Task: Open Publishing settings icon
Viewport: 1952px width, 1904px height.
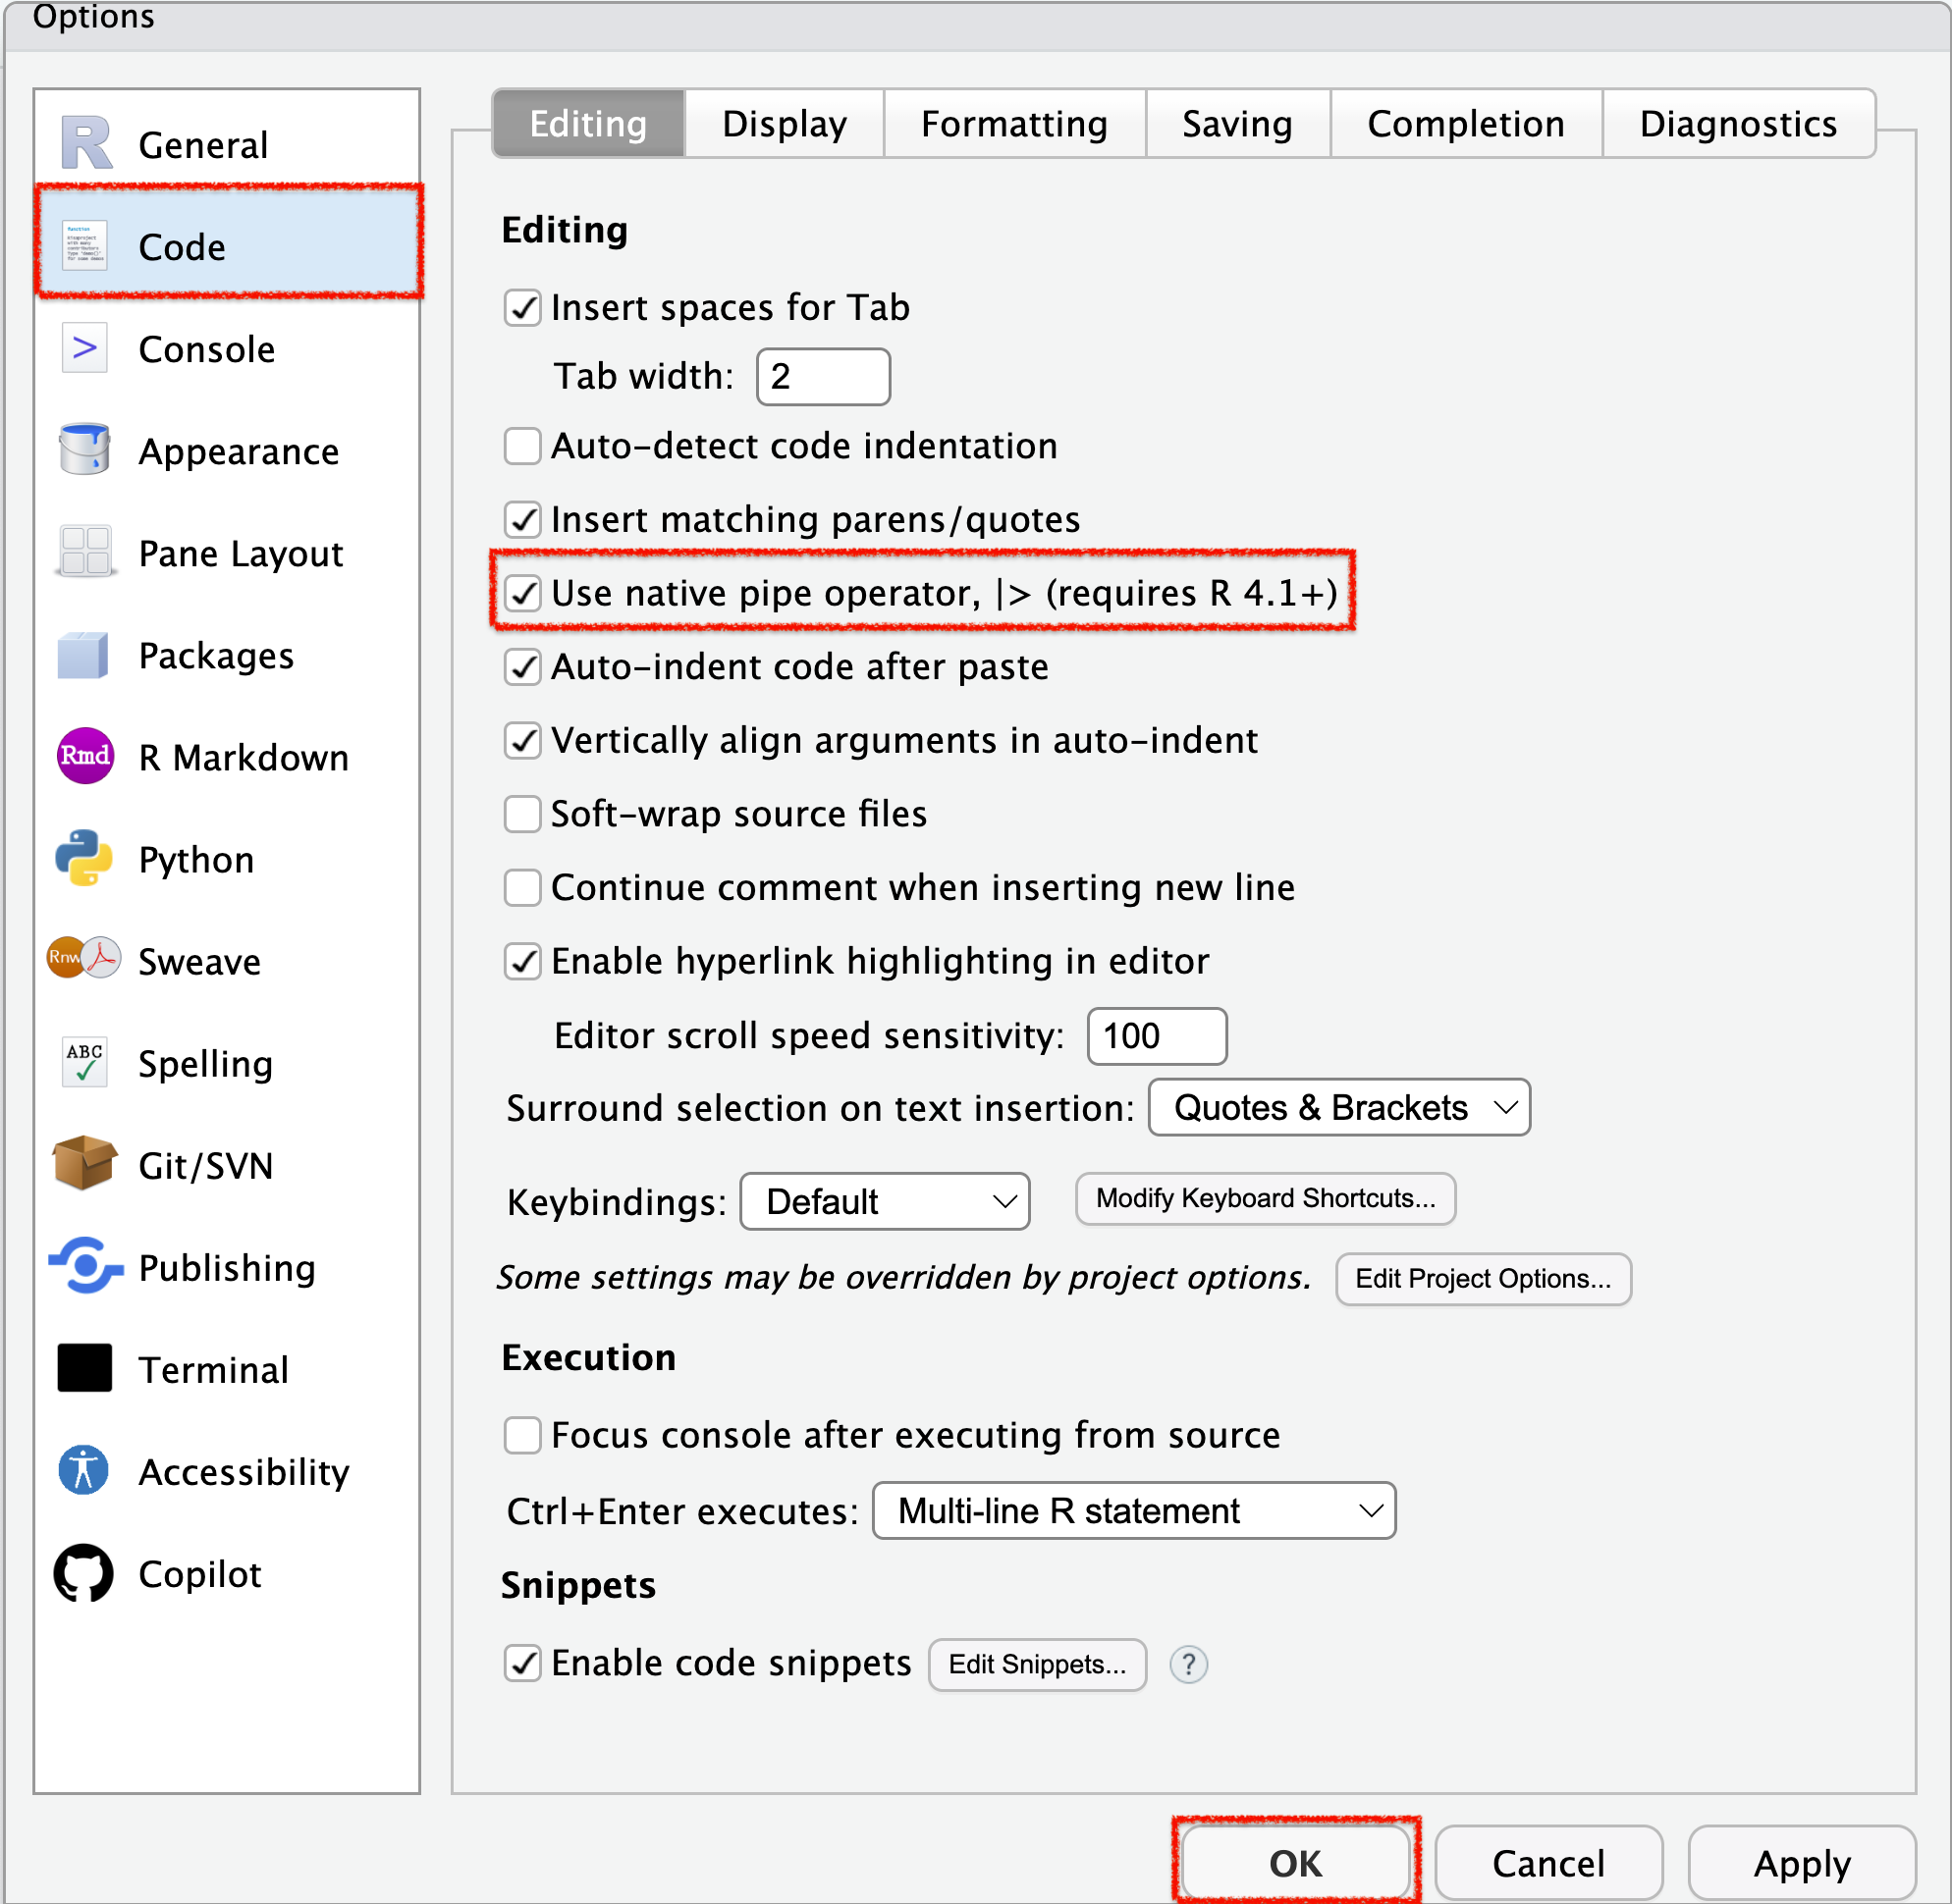Action: [85, 1266]
